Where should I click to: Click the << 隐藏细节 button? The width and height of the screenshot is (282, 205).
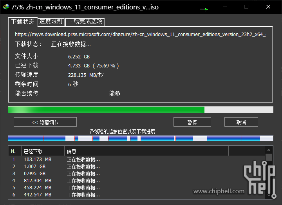45,122
